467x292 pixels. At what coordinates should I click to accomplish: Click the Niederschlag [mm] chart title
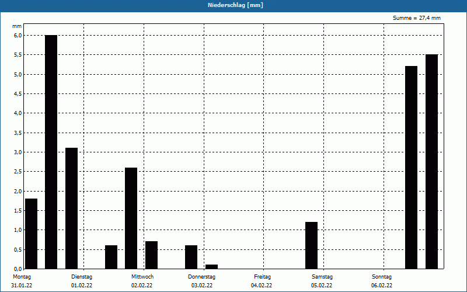[x=235, y=5]
